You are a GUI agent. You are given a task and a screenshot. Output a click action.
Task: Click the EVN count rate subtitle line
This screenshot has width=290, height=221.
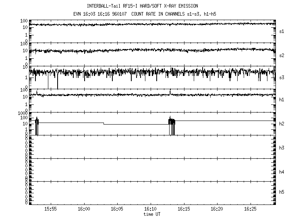tap(149, 13)
